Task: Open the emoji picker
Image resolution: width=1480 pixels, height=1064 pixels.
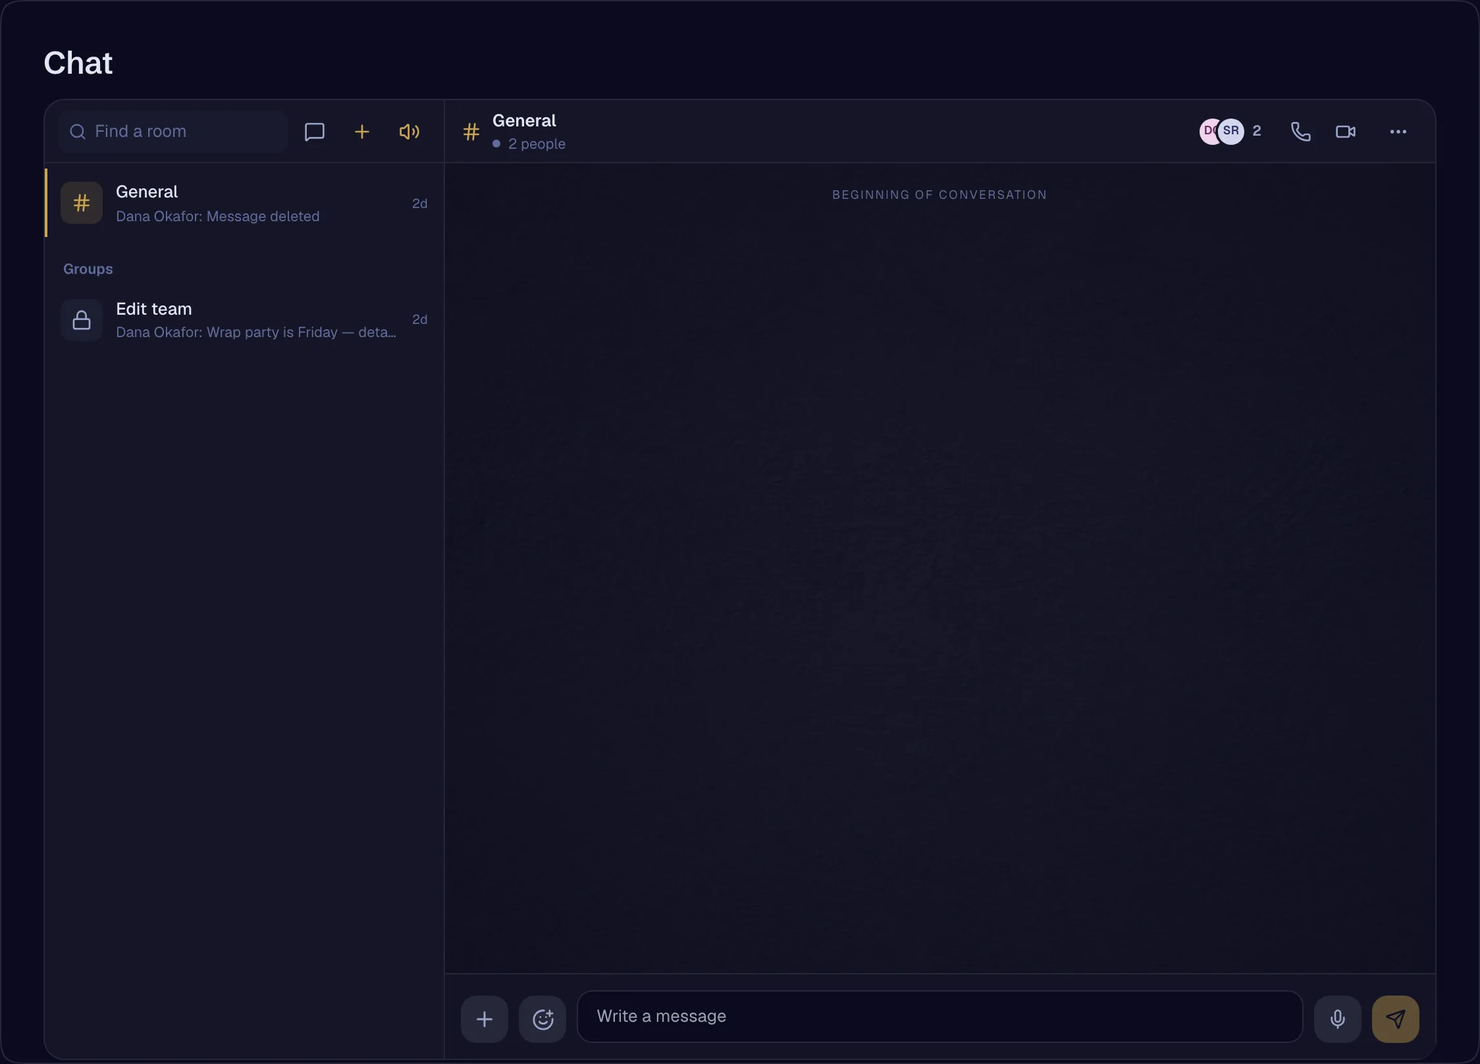Action: click(542, 1019)
